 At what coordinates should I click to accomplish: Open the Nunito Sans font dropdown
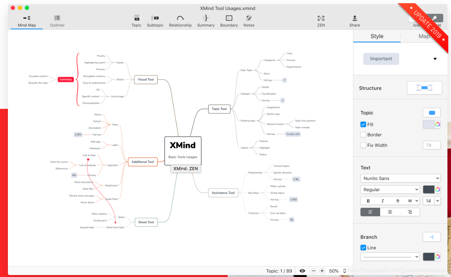(x=400, y=178)
